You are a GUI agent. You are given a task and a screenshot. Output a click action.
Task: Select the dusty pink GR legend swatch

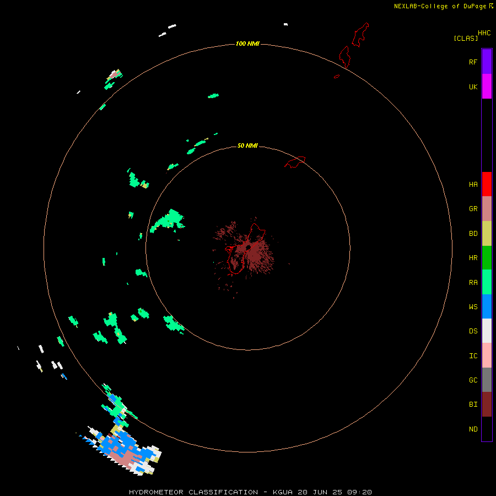coord(487,209)
